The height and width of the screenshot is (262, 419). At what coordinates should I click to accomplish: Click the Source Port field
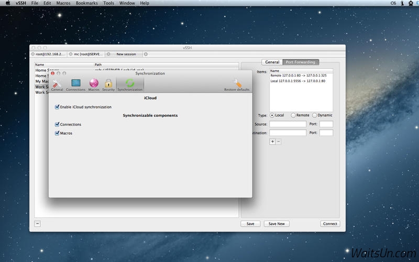click(326, 124)
